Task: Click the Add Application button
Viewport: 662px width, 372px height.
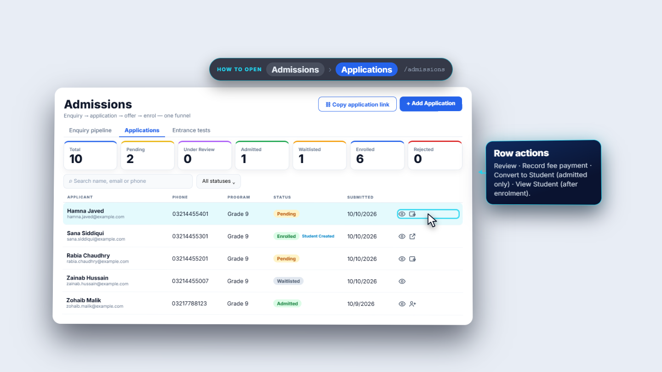Action: pyautogui.click(x=431, y=104)
